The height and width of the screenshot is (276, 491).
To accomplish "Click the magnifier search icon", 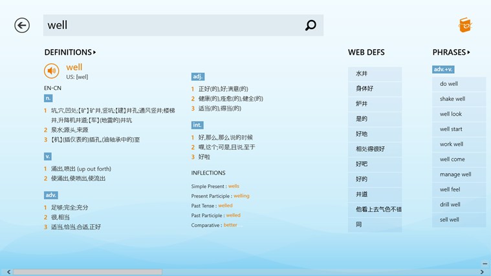I will pyautogui.click(x=311, y=25).
